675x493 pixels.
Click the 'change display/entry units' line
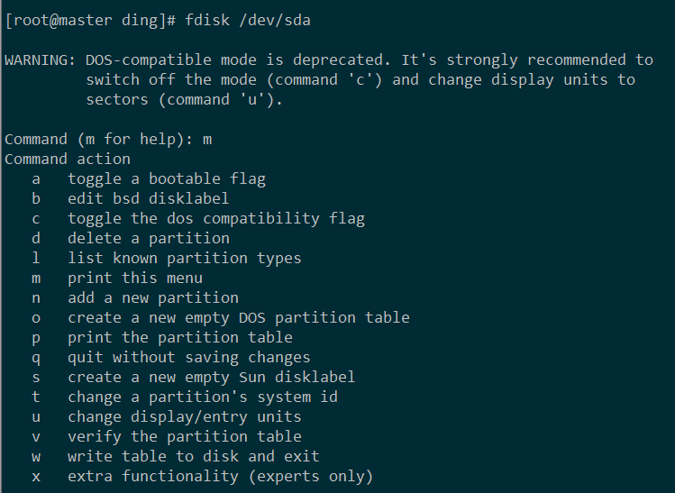click(185, 416)
